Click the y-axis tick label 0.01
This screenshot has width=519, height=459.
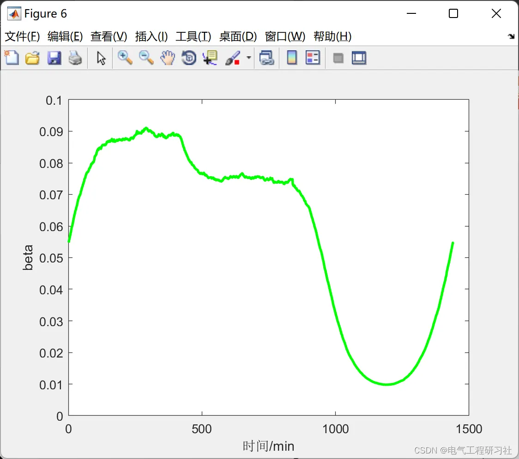(x=51, y=385)
